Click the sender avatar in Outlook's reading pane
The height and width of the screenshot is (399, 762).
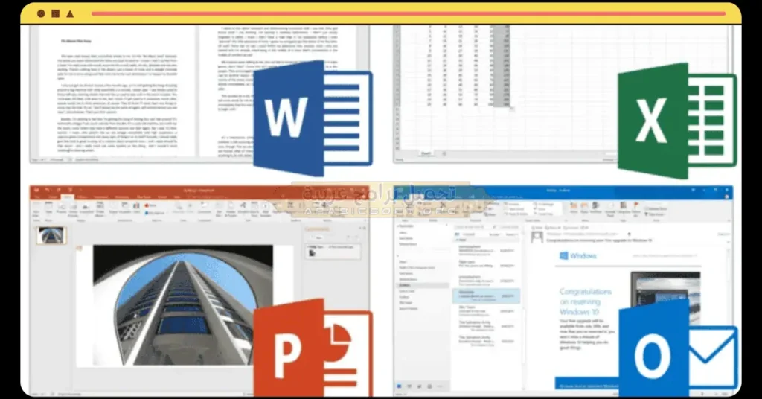click(536, 236)
